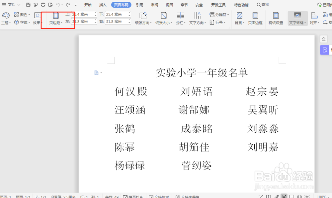Click the cloud sync status icon
The image size is (332, 198).
pos(319,5)
